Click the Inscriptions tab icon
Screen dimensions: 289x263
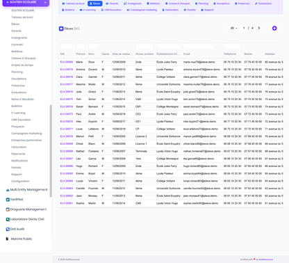[x=215, y=3]
